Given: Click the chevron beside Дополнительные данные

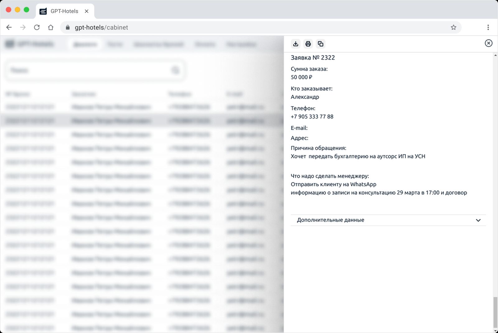Looking at the screenshot, I should (x=478, y=220).
